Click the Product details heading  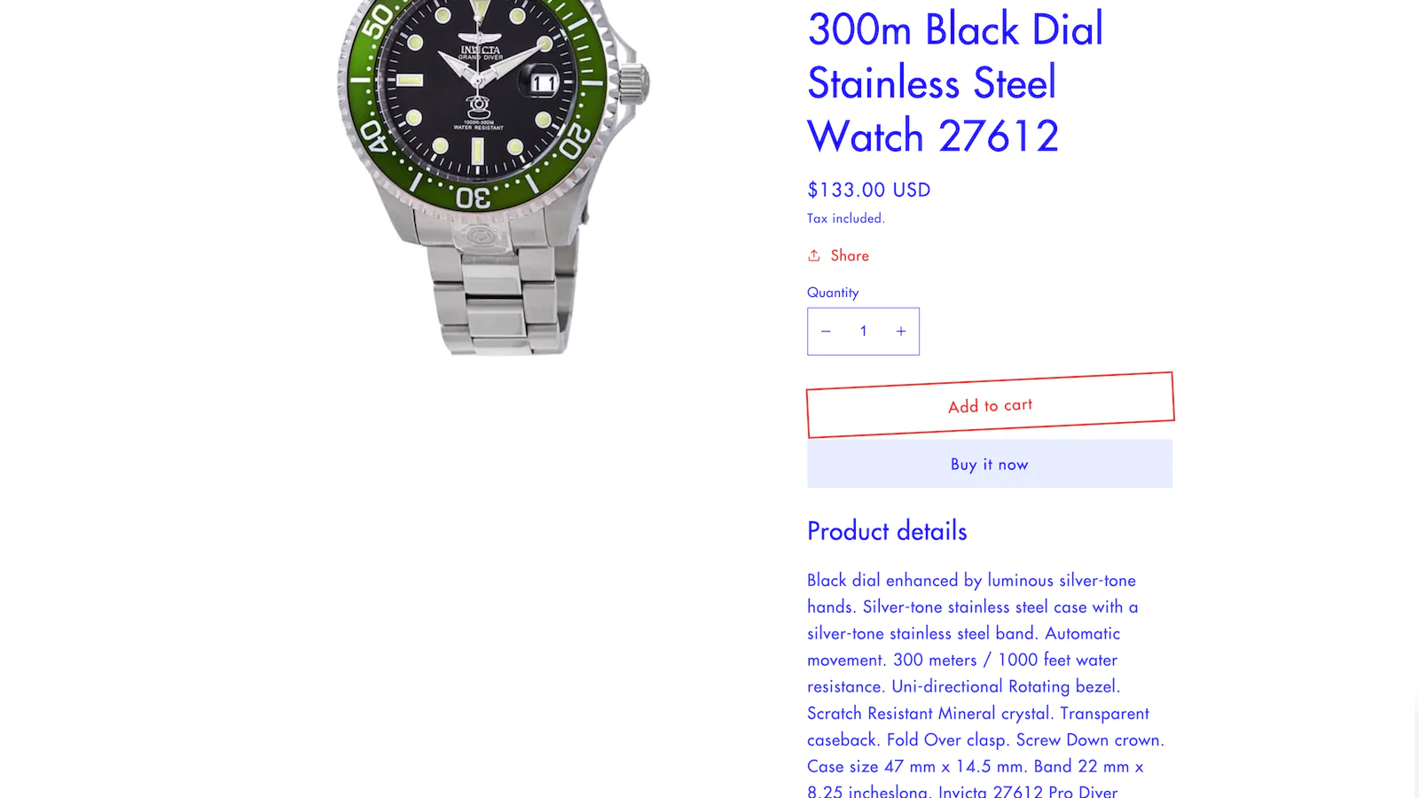click(x=887, y=531)
